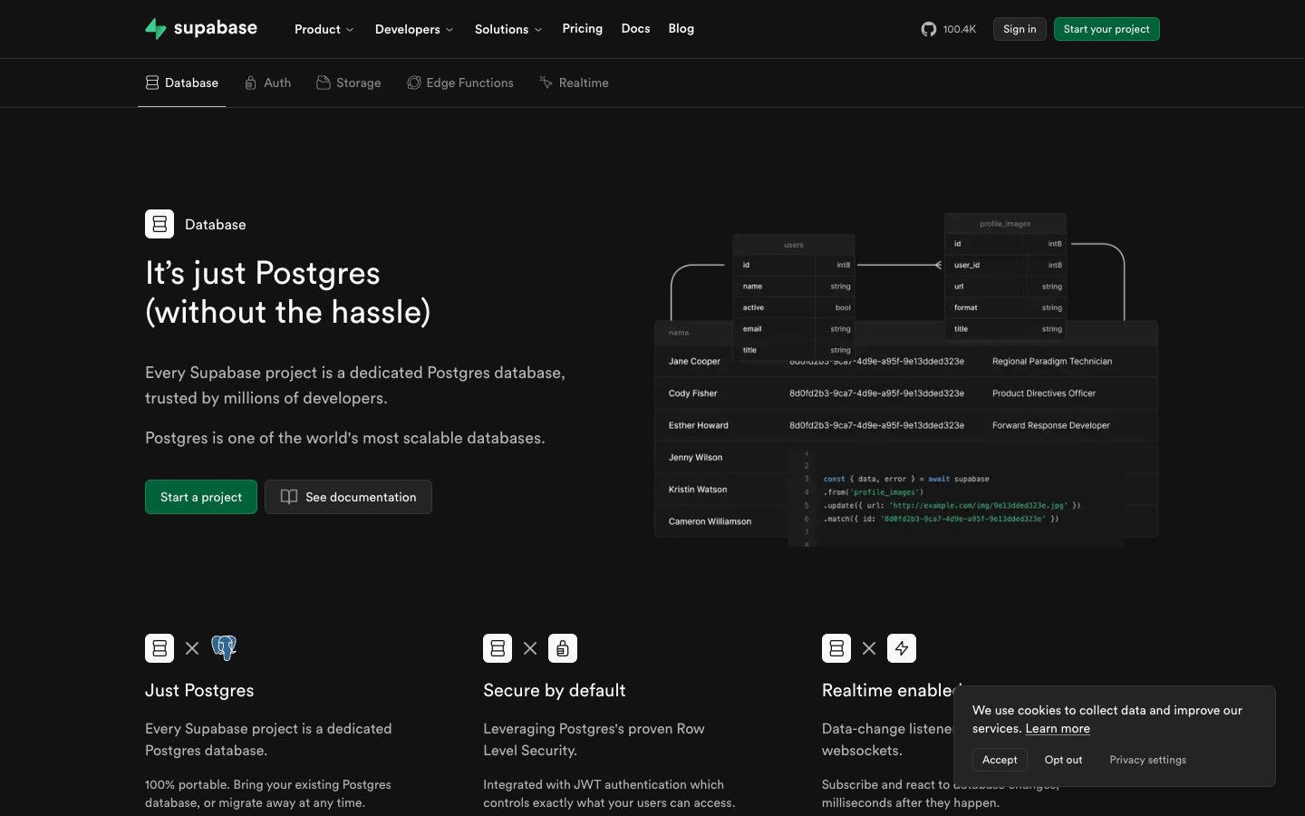The height and width of the screenshot is (816, 1305).
Task: Select the Postgres elephant icon under Just Postgres
Action: point(224,648)
